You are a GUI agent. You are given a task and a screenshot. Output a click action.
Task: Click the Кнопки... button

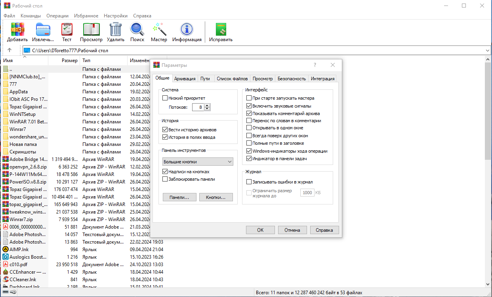click(x=216, y=197)
